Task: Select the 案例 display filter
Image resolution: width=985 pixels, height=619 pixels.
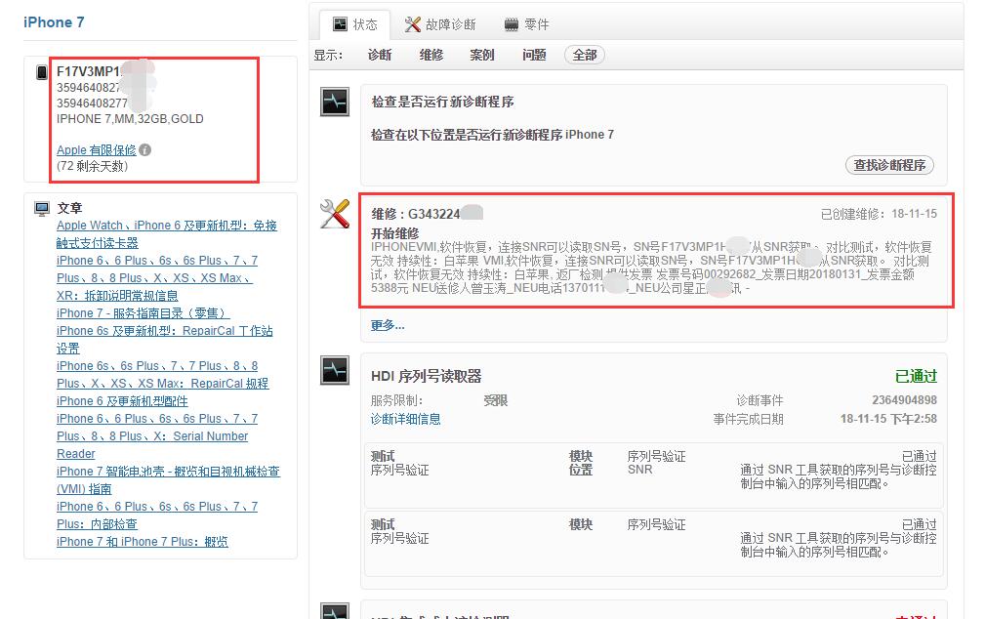Action: [x=481, y=56]
